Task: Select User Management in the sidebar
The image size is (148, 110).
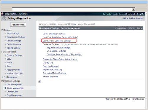Action: [14, 85]
